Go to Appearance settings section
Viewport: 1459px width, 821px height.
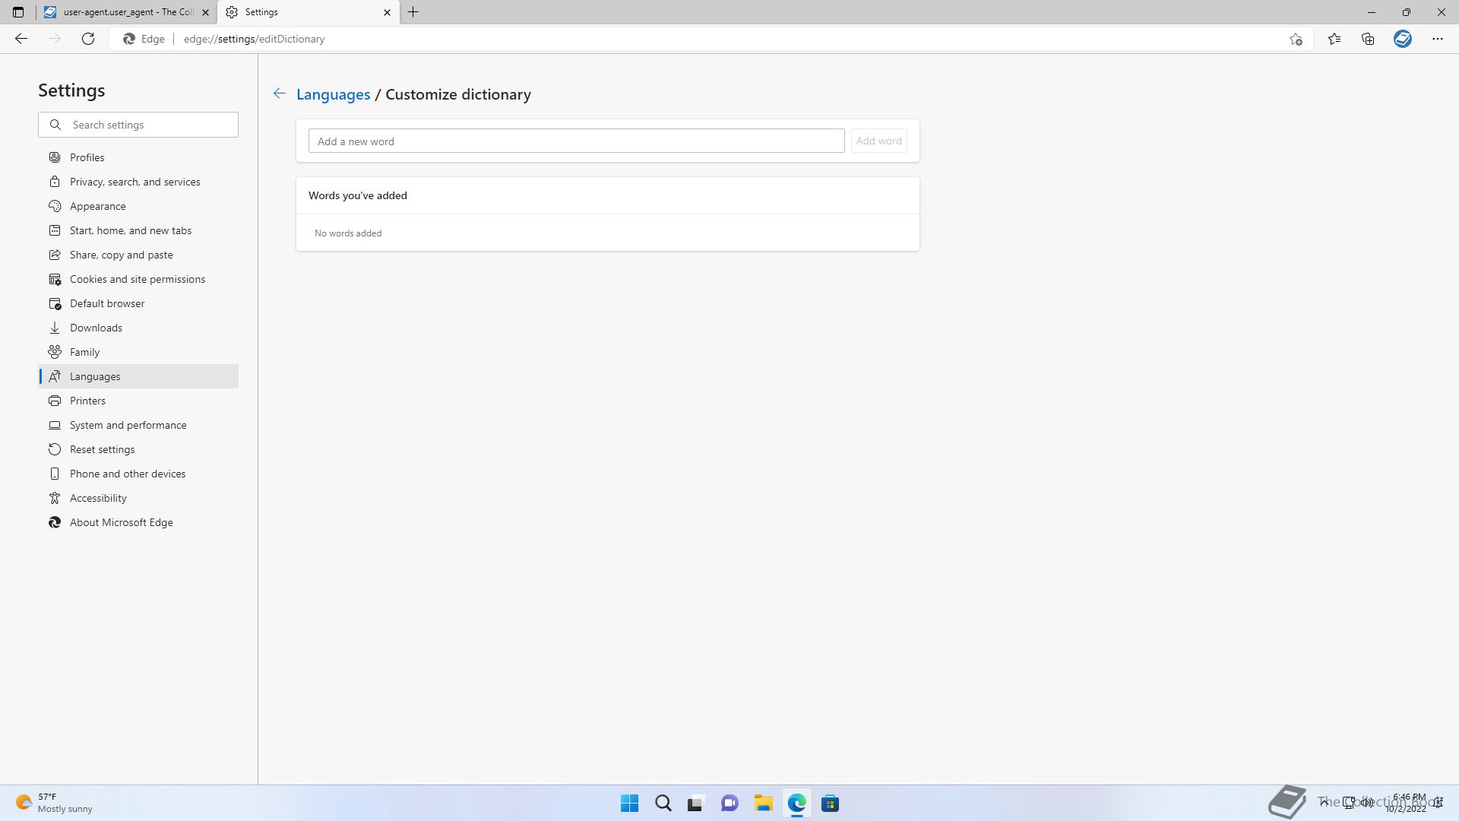click(x=97, y=206)
